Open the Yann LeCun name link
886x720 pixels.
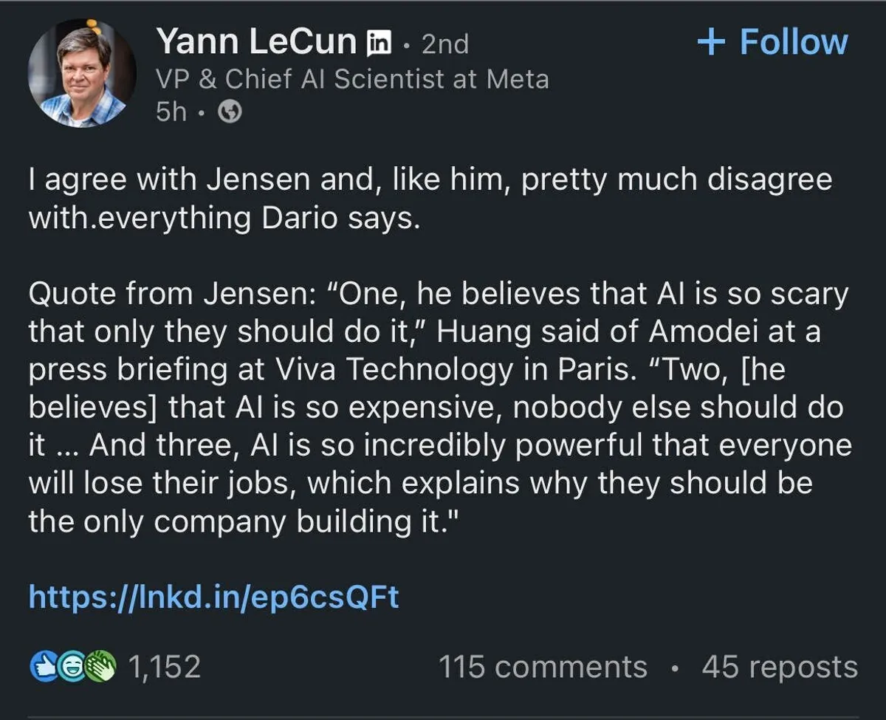255,42
